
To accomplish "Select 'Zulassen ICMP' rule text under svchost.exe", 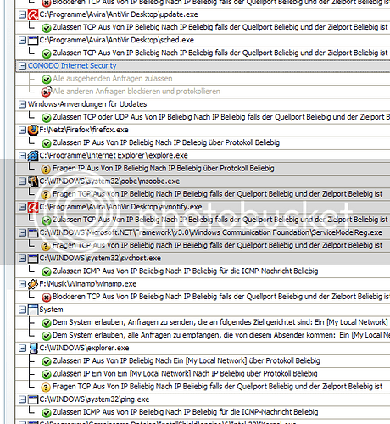I will coord(186,271).
